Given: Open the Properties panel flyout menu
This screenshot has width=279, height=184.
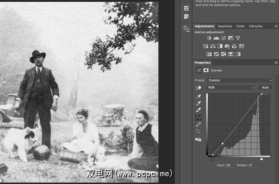Looking at the screenshot, I should 276,63.
